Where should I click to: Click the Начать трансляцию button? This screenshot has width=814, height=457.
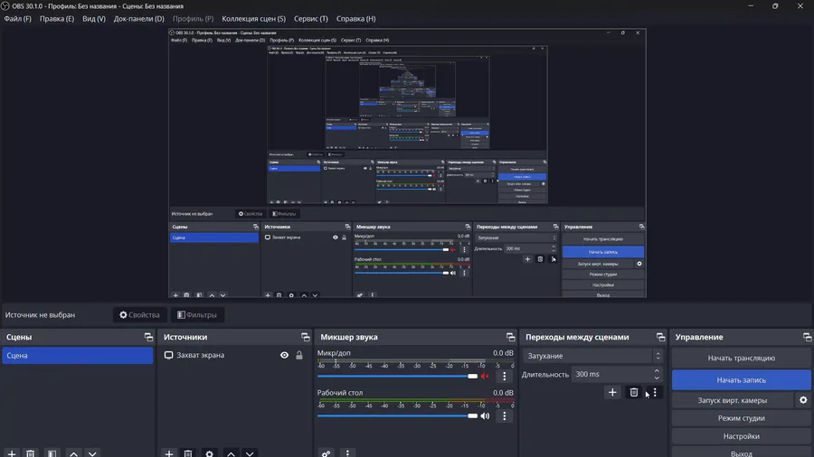[742, 358]
